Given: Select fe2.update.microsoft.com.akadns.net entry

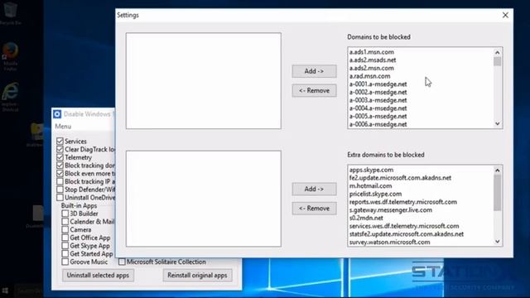Looking at the screenshot, I should tap(400, 178).
